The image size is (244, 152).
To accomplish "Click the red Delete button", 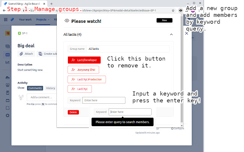I will [73, 112].
